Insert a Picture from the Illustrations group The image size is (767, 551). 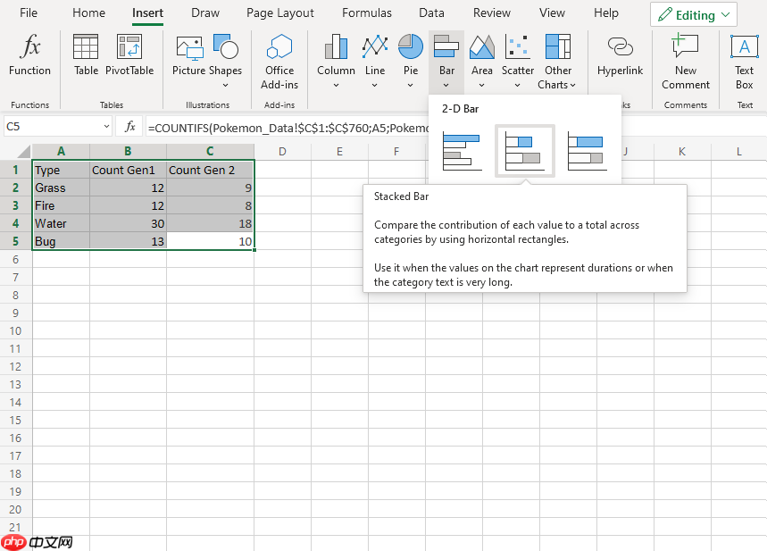click(188, 54)
